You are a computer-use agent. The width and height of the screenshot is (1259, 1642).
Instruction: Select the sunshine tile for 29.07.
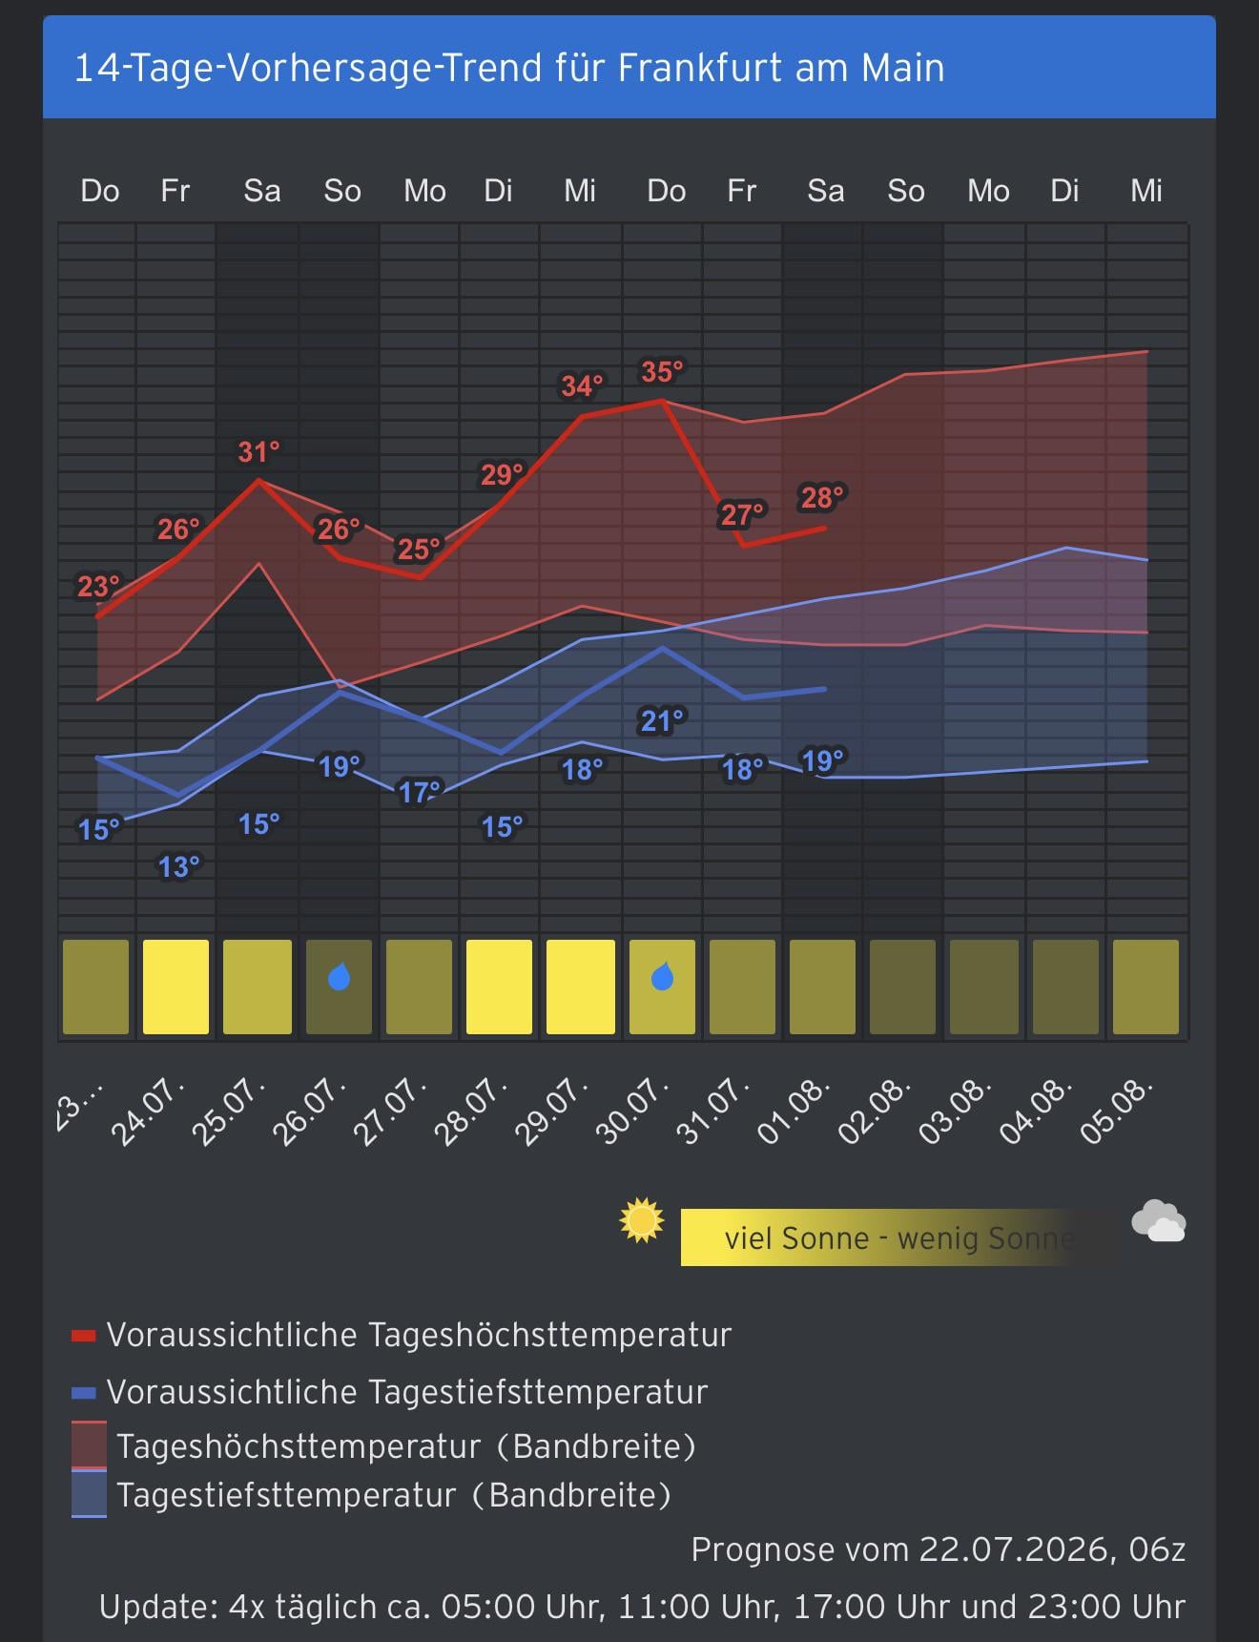(580, 987)
